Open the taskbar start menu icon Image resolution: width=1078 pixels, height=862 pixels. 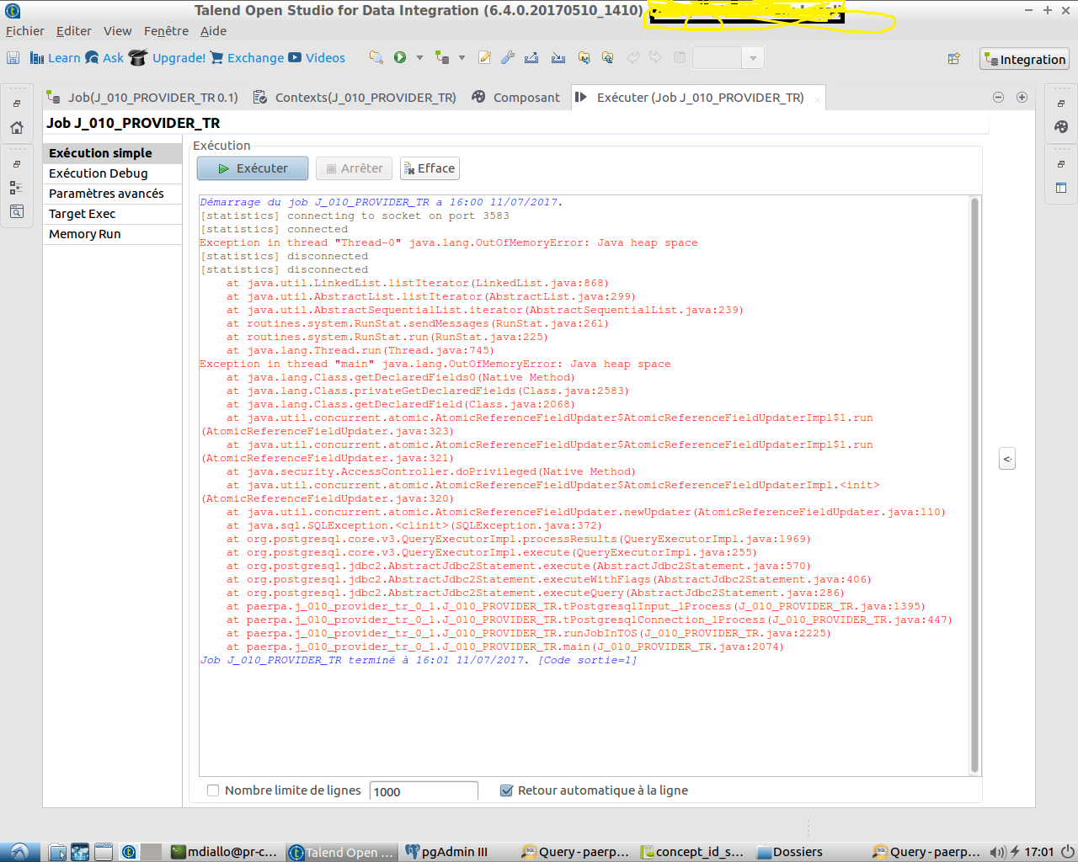(19, 852)
